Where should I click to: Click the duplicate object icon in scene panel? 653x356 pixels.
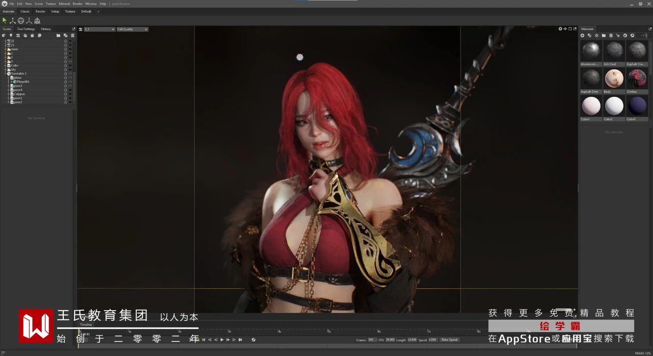(65, 36)
